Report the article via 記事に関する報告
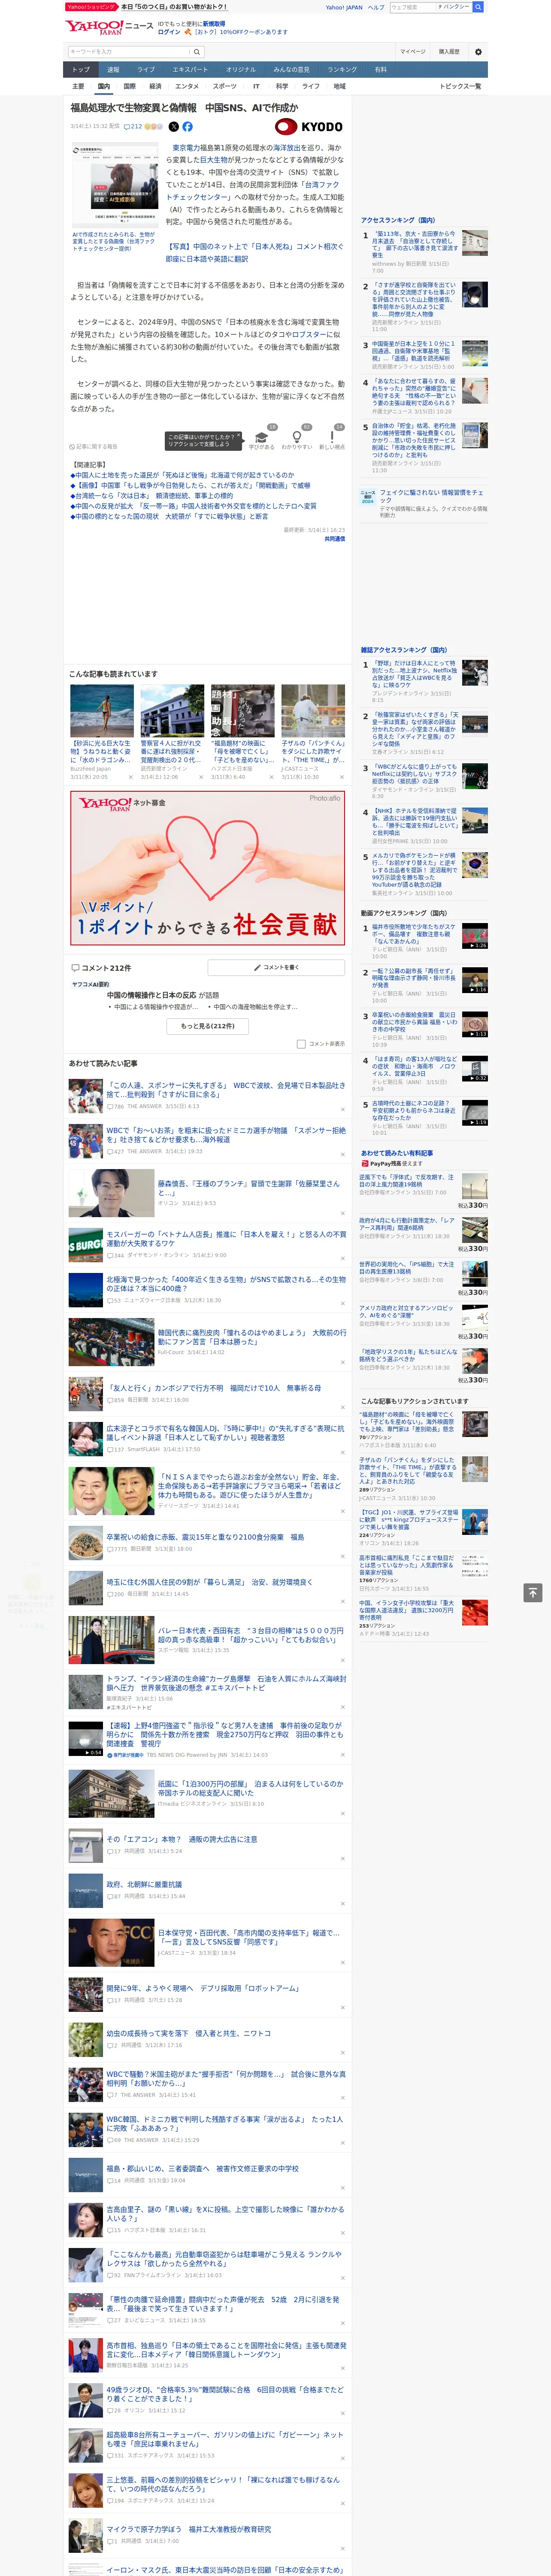Image resolution: width=551 pixels, height=2576 pixels. (93, 447)
